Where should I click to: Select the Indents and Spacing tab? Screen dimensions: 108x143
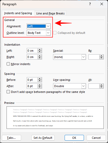point(18,13)
